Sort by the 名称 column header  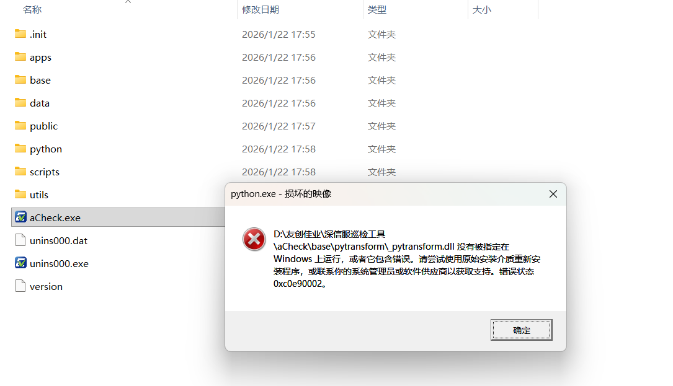[32, 9]
